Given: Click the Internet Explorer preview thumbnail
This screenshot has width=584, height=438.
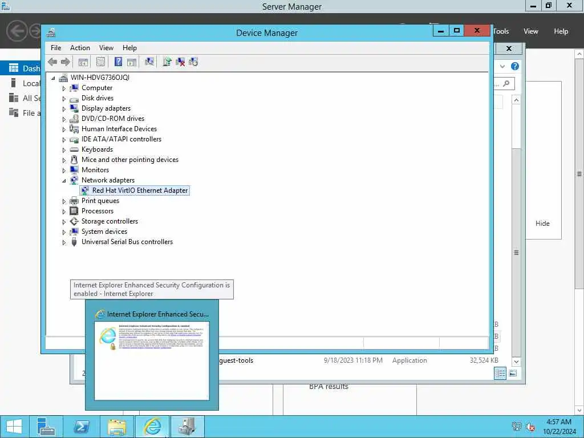Looking at the screenshot, I should click(x=152, y=361).
